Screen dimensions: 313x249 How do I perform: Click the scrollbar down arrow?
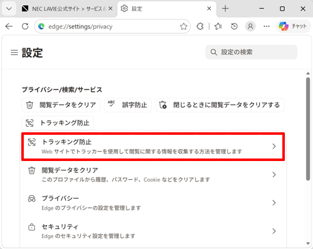[308, 243]
